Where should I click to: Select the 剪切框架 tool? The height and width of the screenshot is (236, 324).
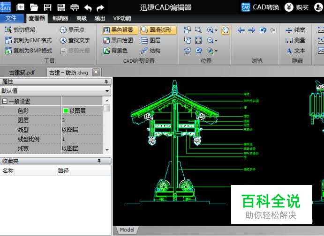[x=20, y=30]
